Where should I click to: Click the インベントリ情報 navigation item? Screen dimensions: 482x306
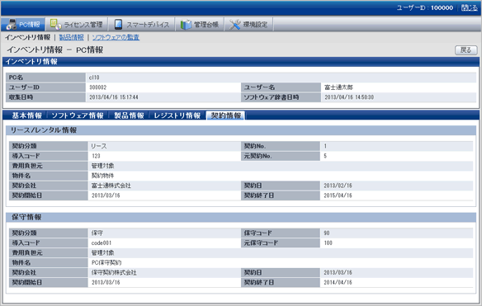click(28, 37)
